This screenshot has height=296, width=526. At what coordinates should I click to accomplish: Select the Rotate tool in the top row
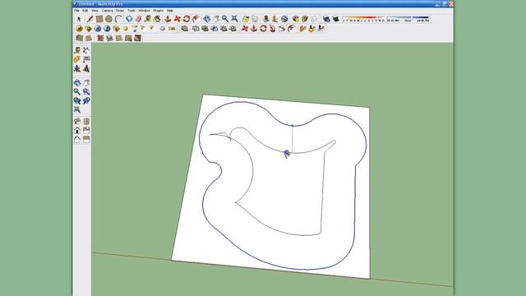(x=187, y=19)
